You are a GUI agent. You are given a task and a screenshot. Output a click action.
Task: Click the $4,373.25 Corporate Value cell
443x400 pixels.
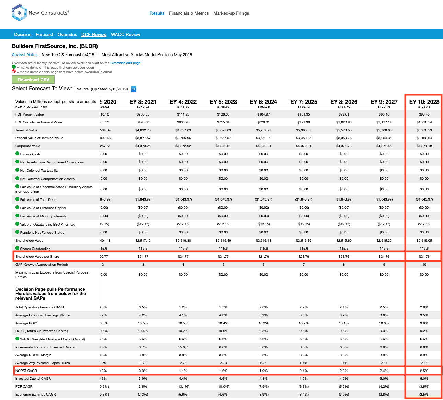pos(143,146)
